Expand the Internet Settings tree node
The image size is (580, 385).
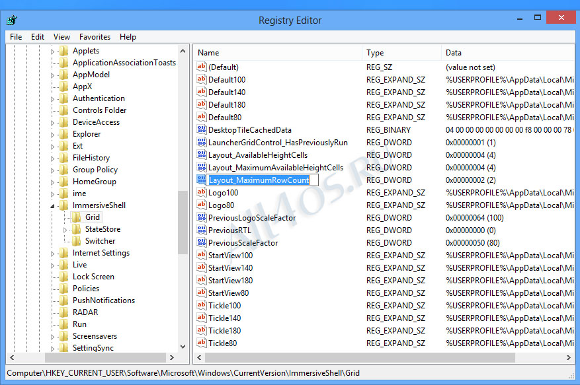click(52, 254)
